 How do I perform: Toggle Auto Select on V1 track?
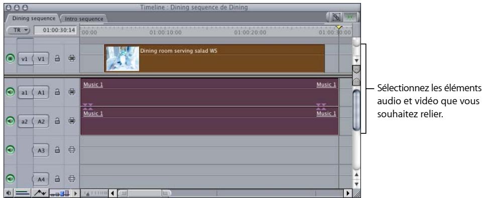coord(72,59)
